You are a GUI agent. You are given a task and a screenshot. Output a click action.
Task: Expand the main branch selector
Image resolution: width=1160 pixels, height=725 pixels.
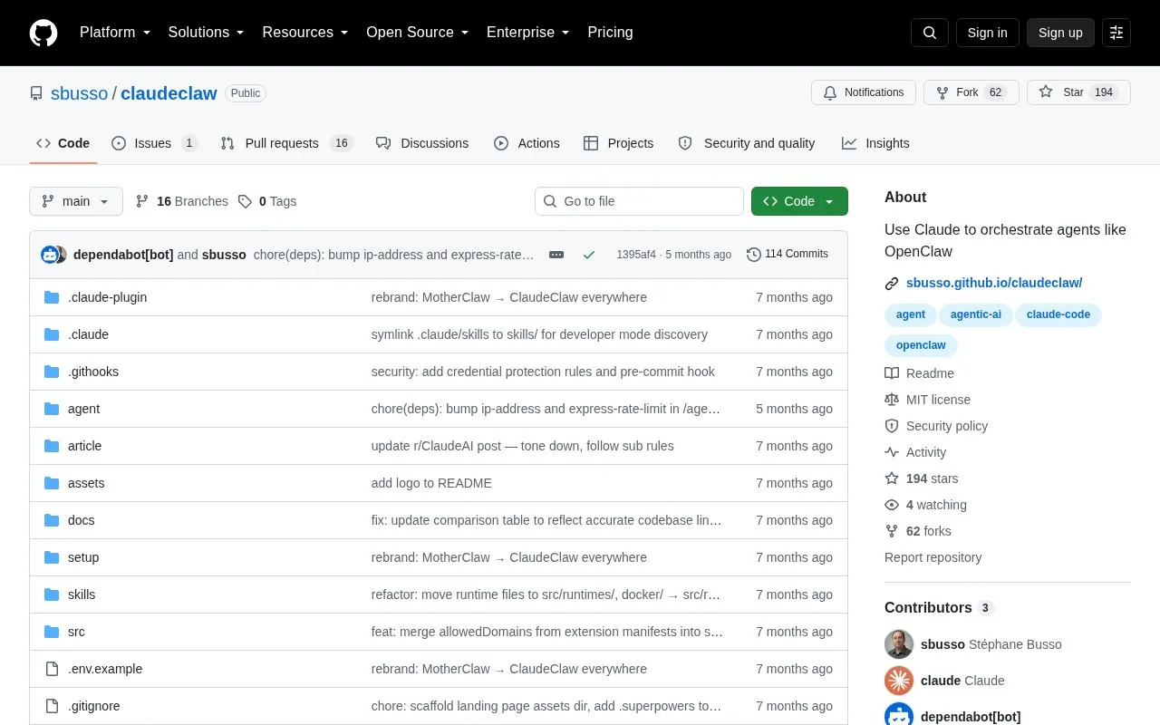pyautogui.click(x=76, y=201)
